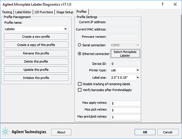
Task: Click the Cancel button
Action: [x=168, y=132]
